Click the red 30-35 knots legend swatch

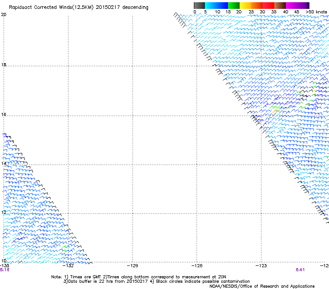click(x=269, y=5)
